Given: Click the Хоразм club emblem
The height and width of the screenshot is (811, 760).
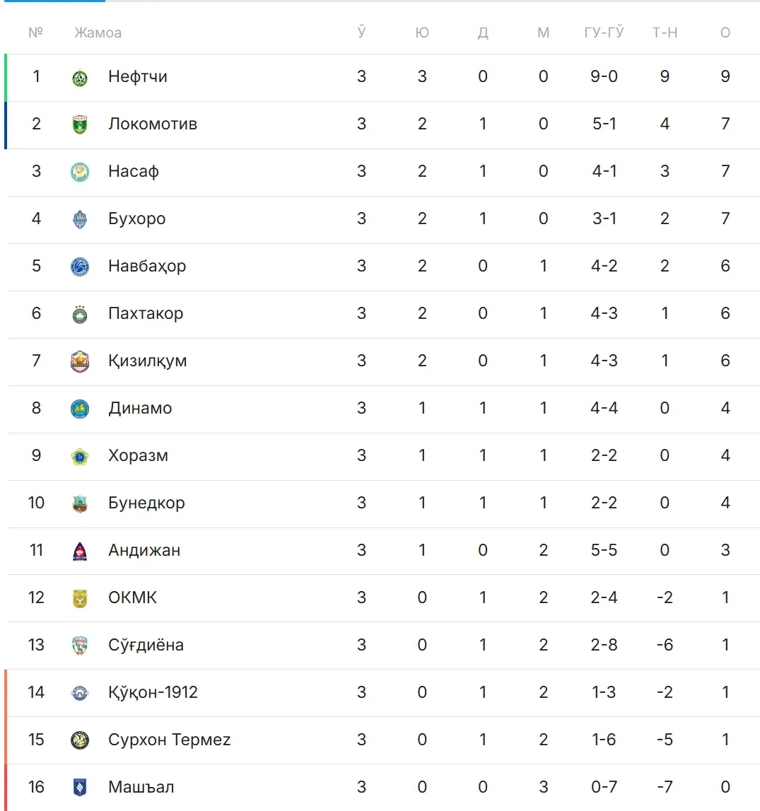Looking at the screenshot, I should tap(80, 457).
